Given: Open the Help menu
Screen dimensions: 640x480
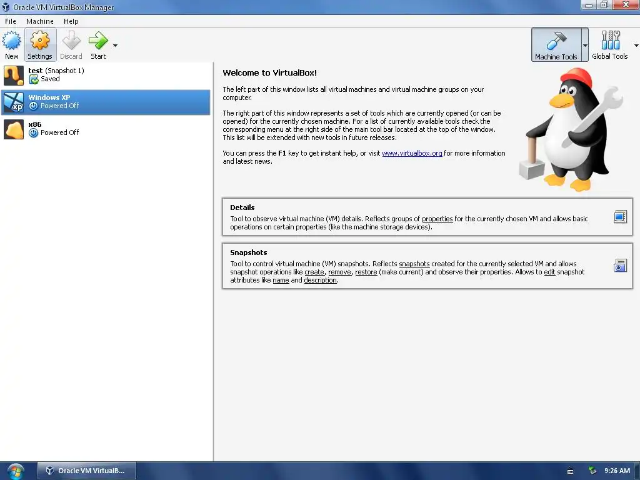Looking at the screenshot, I should tap(71, 21).
